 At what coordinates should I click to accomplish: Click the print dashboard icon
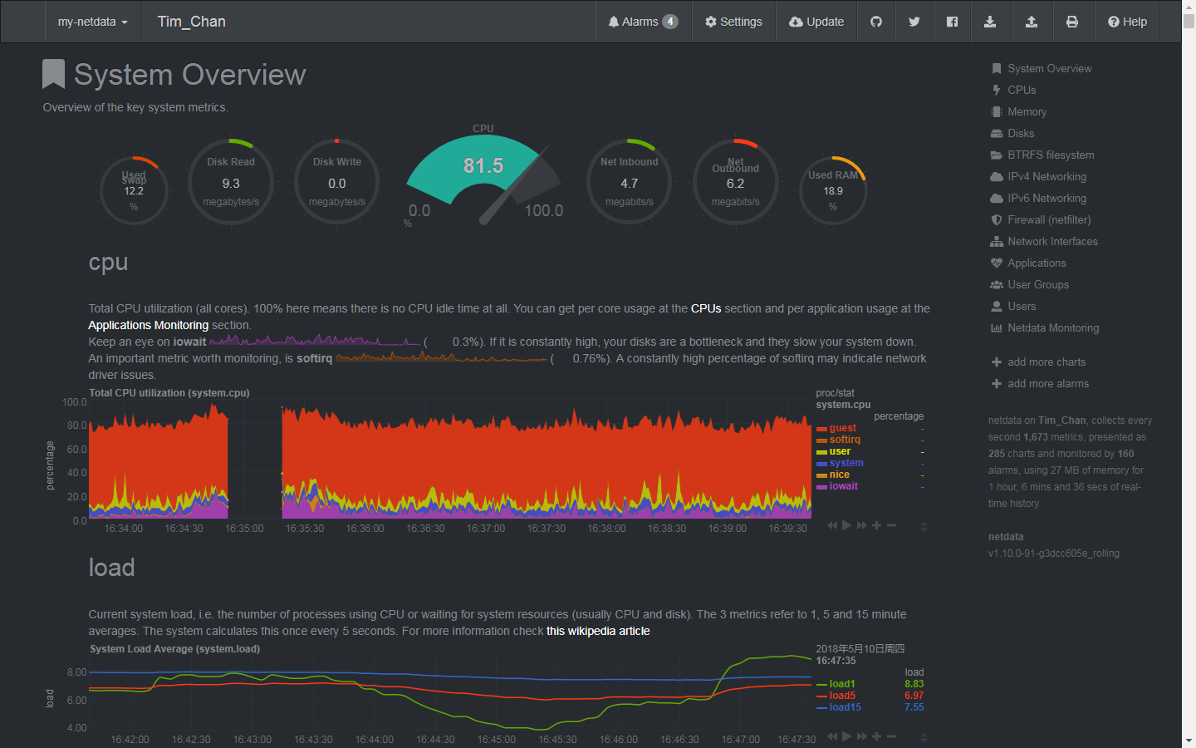[x=1072, y=22]
